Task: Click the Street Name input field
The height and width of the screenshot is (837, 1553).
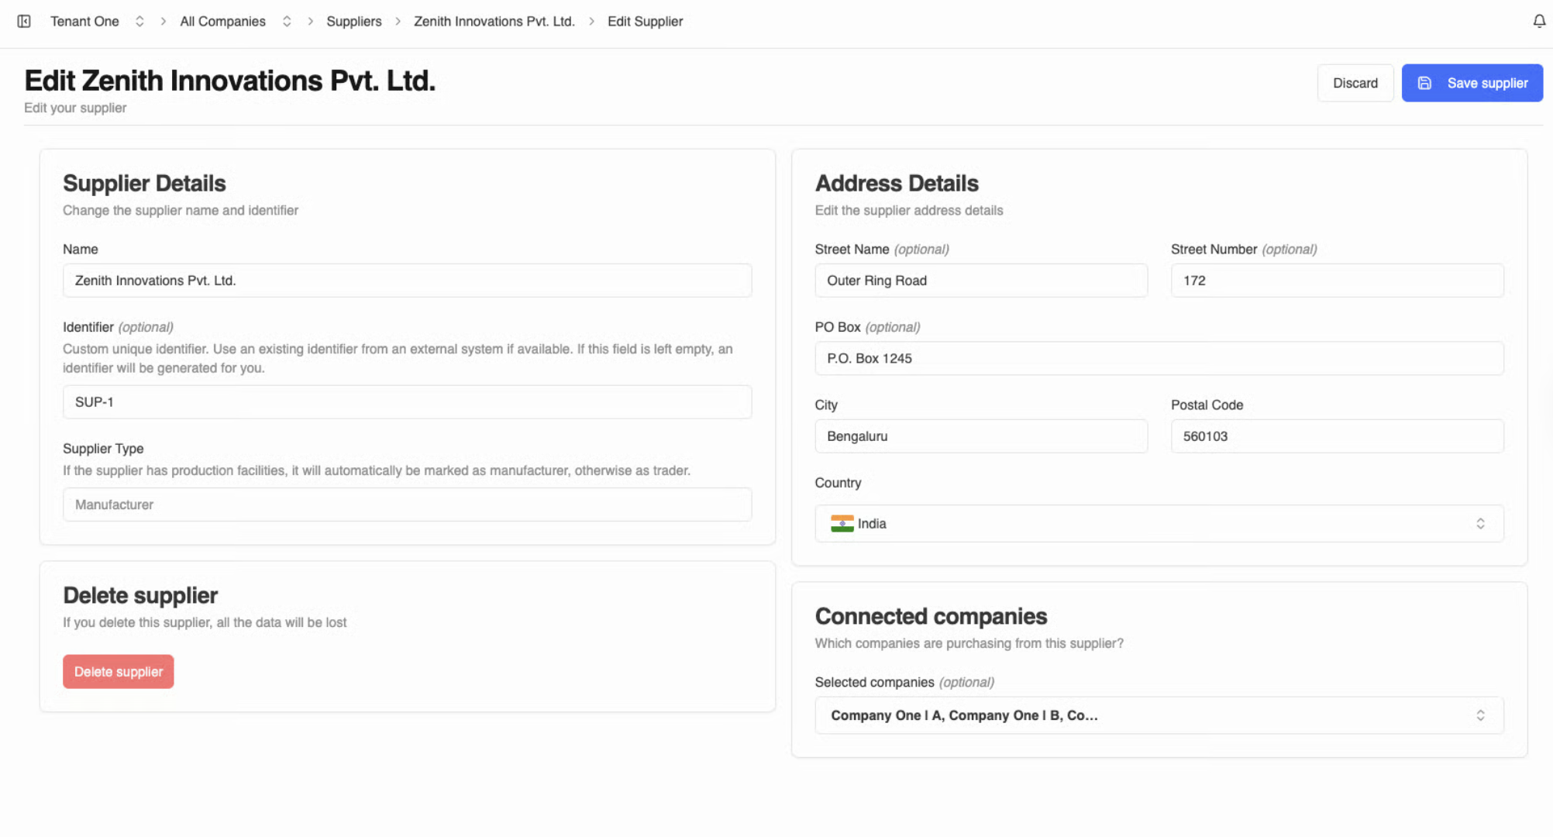Action: (x=980, y=281)
